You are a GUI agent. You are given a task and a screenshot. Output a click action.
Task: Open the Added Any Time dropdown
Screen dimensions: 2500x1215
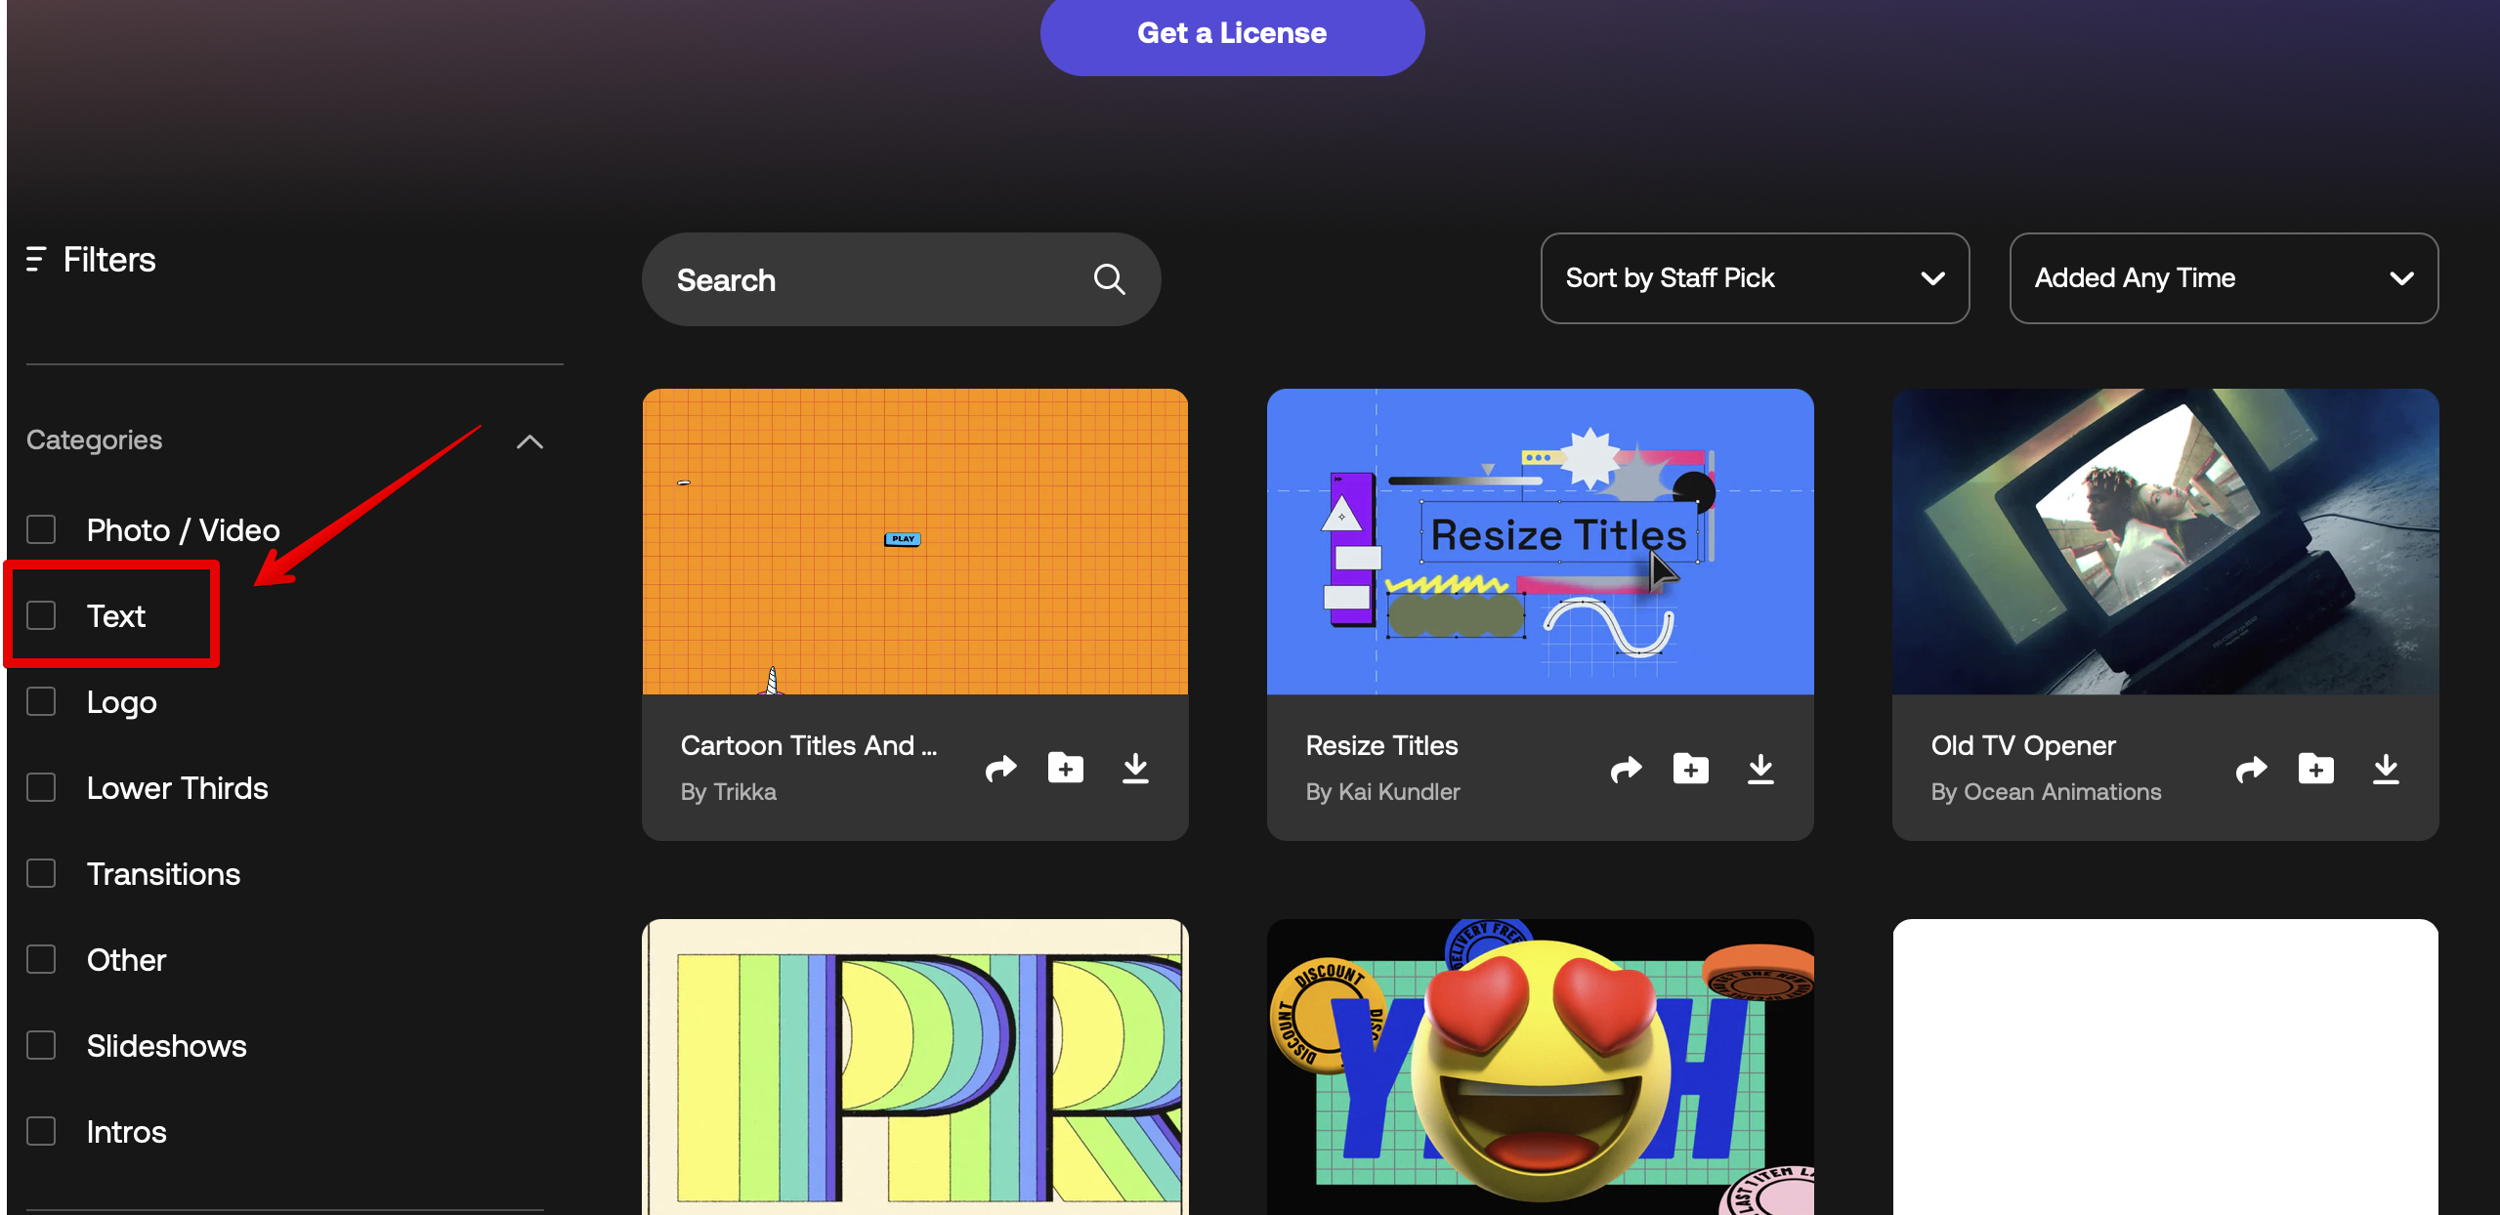[x=2223, y=278]
